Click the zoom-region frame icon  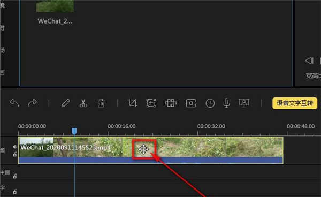(151, 103)
